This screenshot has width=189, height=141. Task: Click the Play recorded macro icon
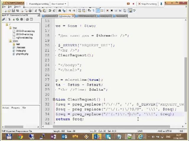click(116, 11)
